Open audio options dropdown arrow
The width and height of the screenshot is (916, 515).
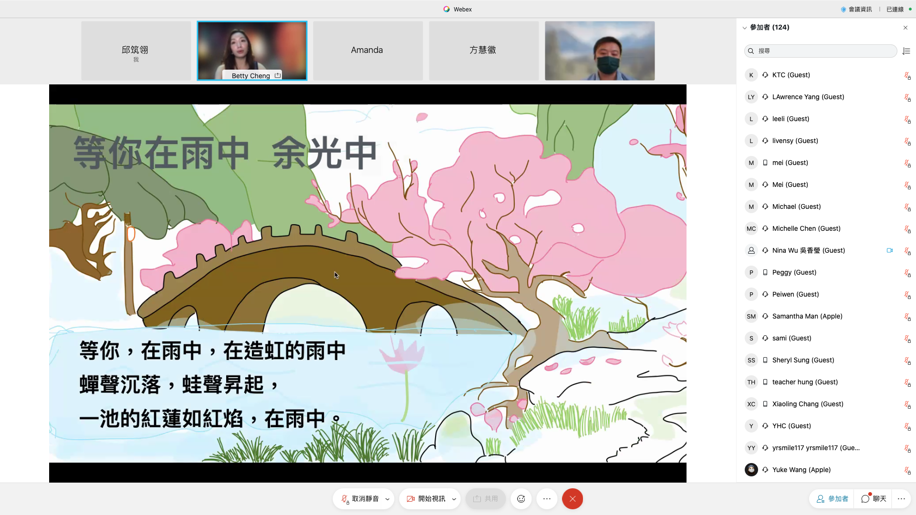pyautogui.click(x=387, y=499)
